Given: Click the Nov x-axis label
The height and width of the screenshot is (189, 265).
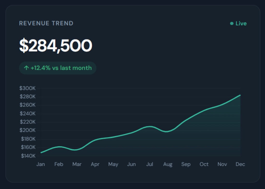Looking at the screenshot, I should point(222,164).
